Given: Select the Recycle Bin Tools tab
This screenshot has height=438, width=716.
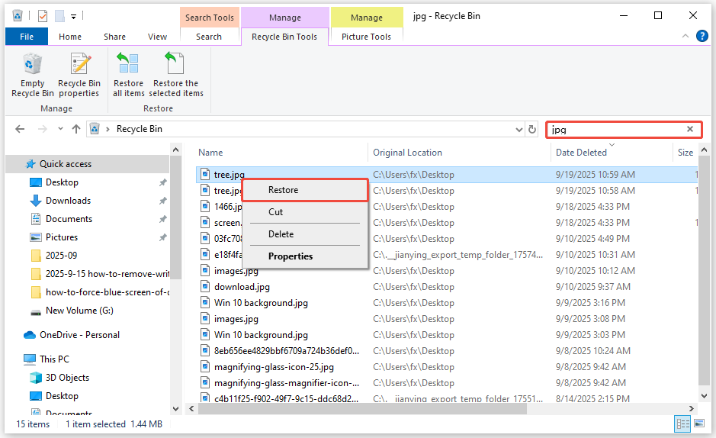Looking at the screenshot, I should pyautogui.click(x=284, y=37).
